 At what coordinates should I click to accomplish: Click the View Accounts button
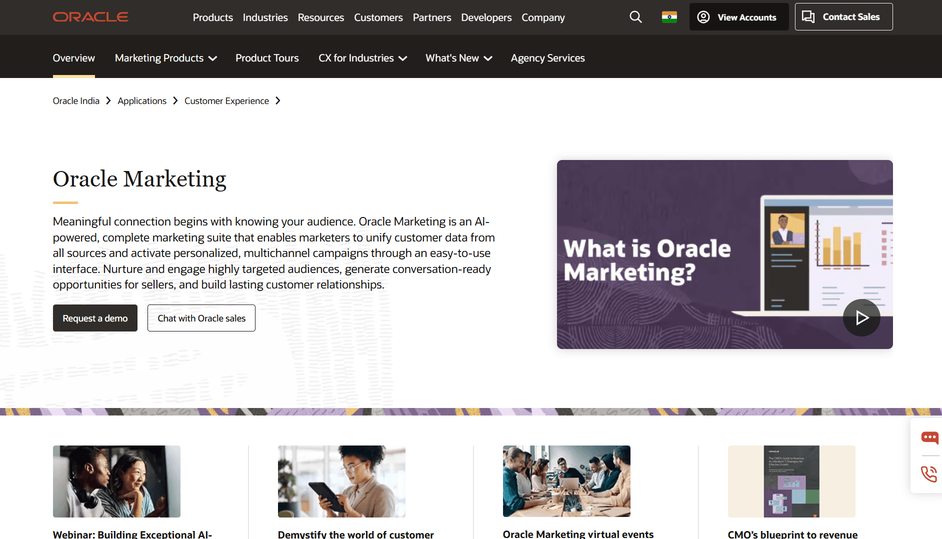coord(739,17)
